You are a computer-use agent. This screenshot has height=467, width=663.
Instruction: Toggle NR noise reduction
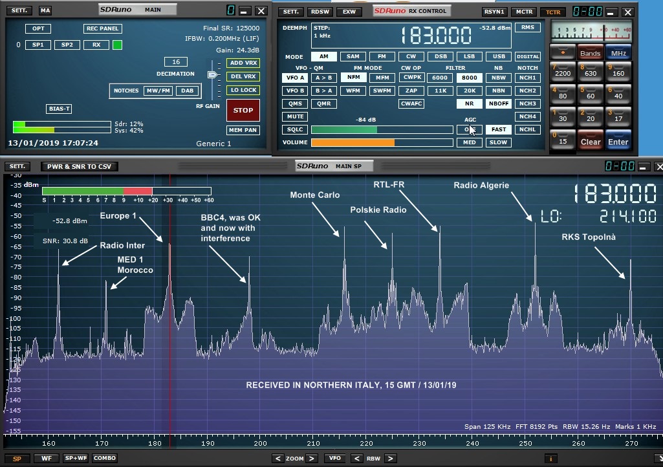point(470,103)
